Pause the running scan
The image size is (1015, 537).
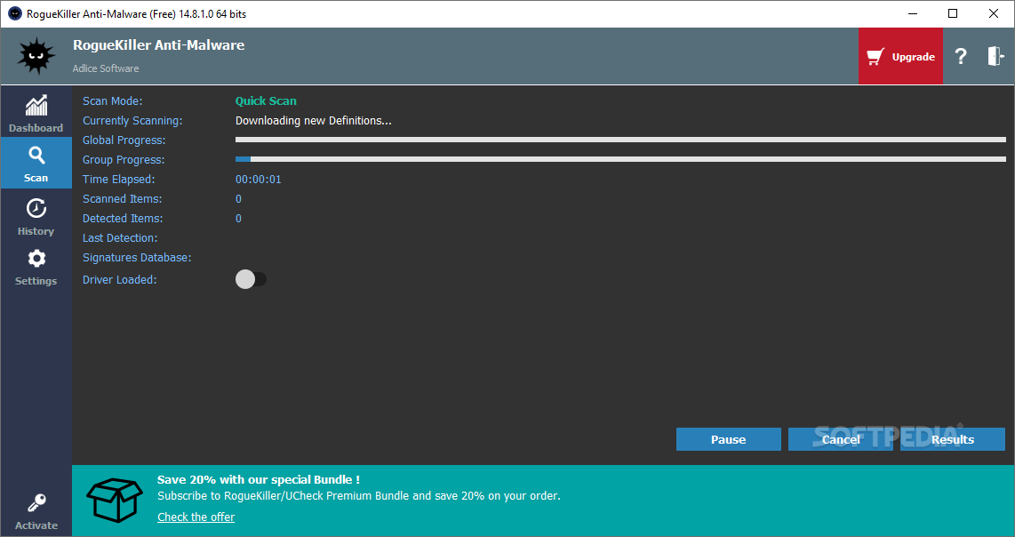point(728,439)
